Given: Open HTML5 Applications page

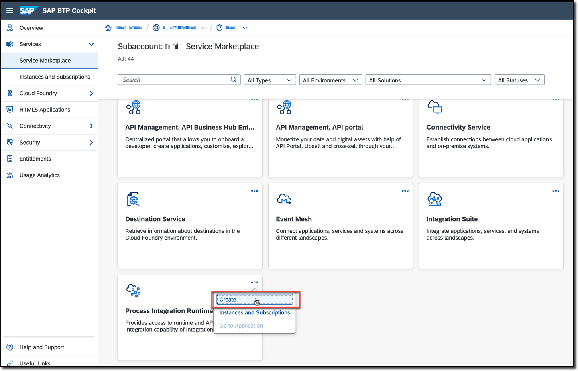Looking at the screenshot, I should (x=49, y=110).
